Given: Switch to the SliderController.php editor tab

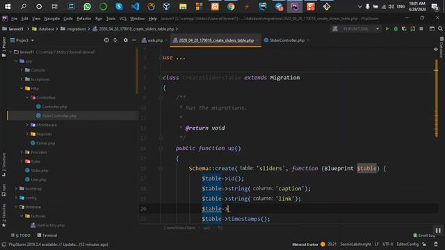Looking at the screenshot, I should 287,40.
